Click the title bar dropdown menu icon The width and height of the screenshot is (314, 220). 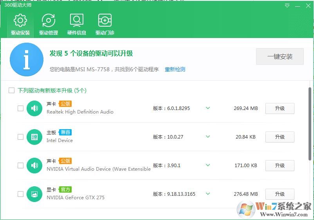click(x=287, y=5)
